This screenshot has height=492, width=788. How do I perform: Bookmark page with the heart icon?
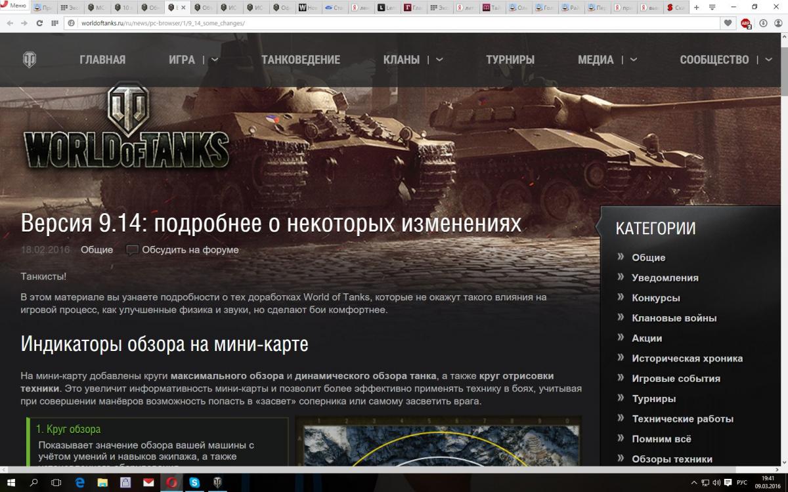point(727,23)
